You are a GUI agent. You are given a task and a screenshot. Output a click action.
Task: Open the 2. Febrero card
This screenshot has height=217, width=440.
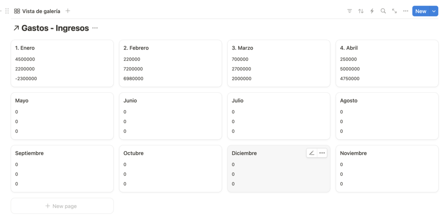170,63
